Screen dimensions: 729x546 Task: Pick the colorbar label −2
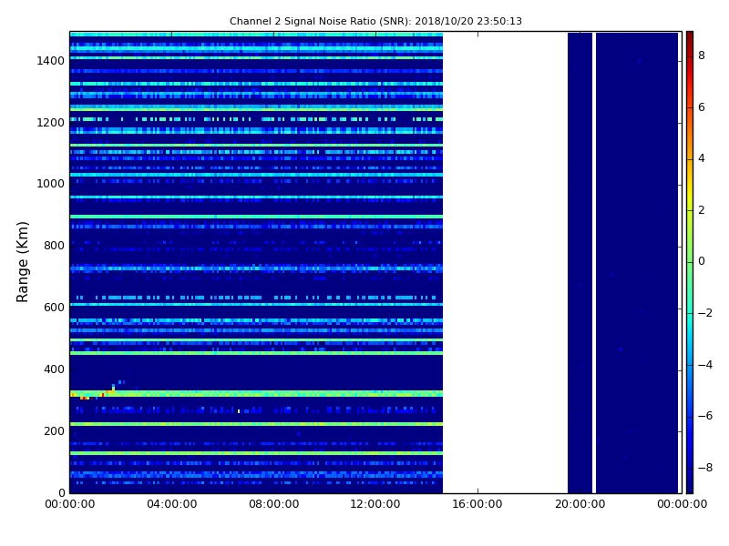[x=704, y=313]
